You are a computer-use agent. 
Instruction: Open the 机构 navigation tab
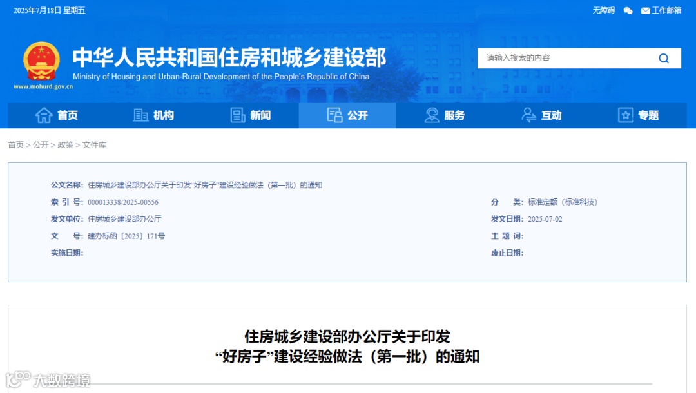[153, 115]
